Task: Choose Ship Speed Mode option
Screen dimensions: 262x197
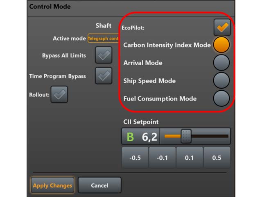Action: coord(221,80)
